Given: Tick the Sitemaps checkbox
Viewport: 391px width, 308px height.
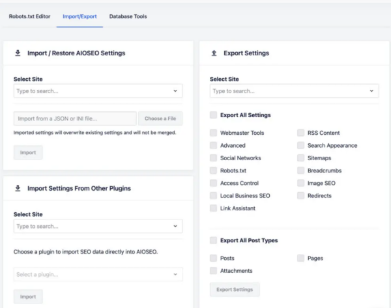Looking at the screenshot, I should 301,158.
